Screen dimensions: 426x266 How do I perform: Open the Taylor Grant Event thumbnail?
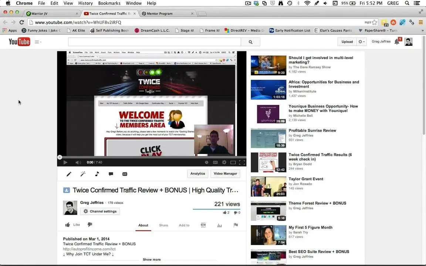[268, 187]
